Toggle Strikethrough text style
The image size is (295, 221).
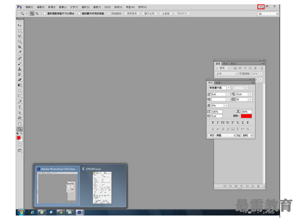[247, 123]
